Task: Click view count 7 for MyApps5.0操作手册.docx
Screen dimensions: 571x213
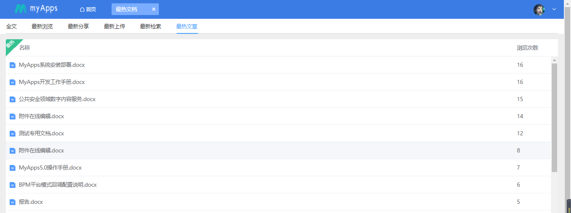Action: point(518,167)
